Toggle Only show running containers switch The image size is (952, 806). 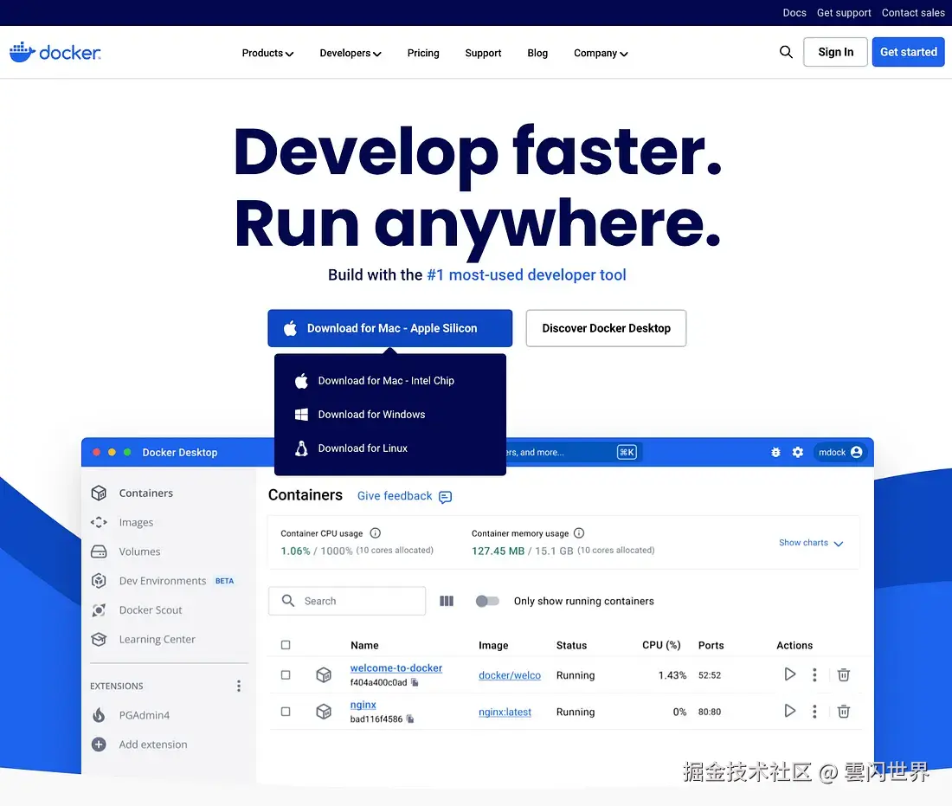[x=487, y=601]
